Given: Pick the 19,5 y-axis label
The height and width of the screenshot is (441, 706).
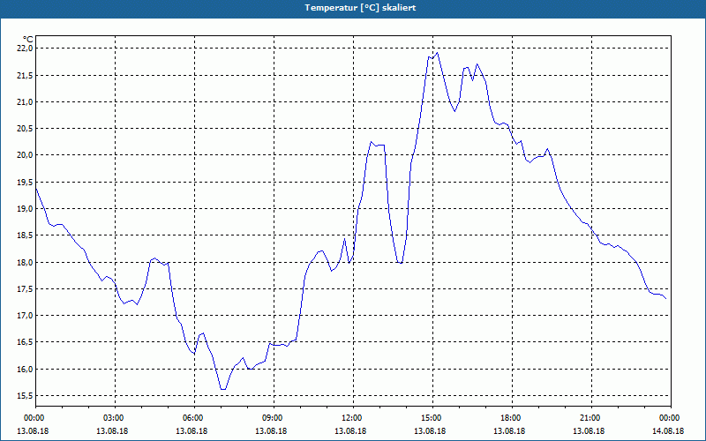Looking at the screenshot, I should (26, 183).
